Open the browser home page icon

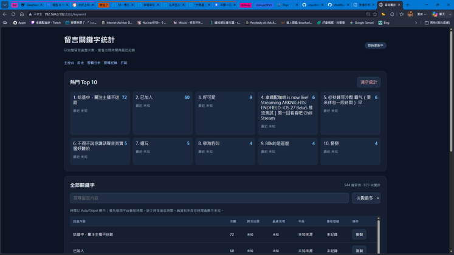[x=22, y=14]
